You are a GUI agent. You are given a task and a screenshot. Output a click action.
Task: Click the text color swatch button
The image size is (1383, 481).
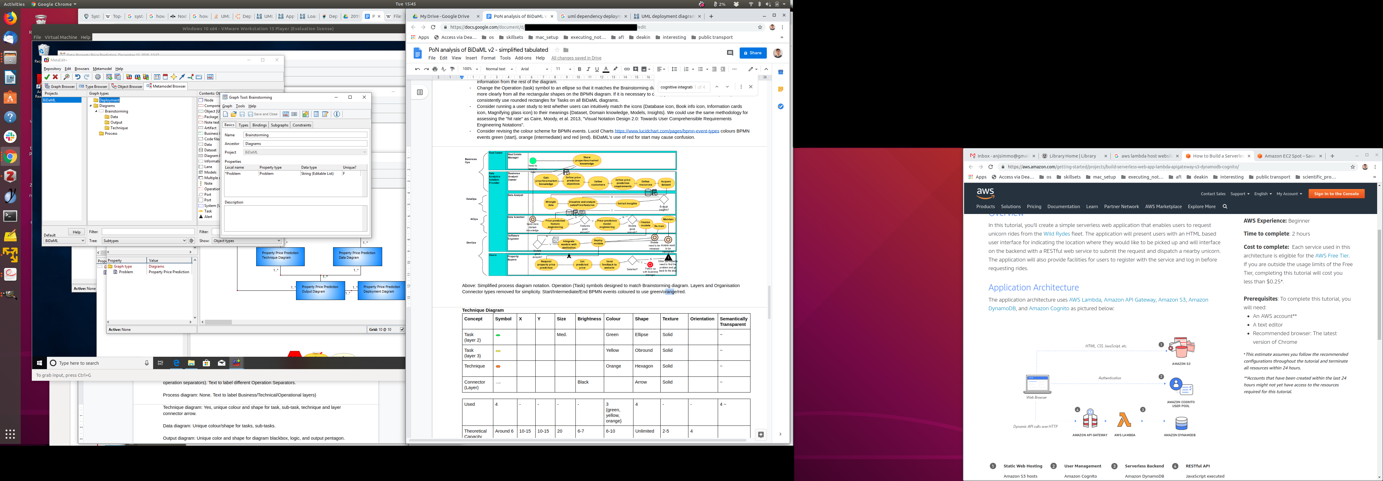pyautogui.click(x=606, y=69)
